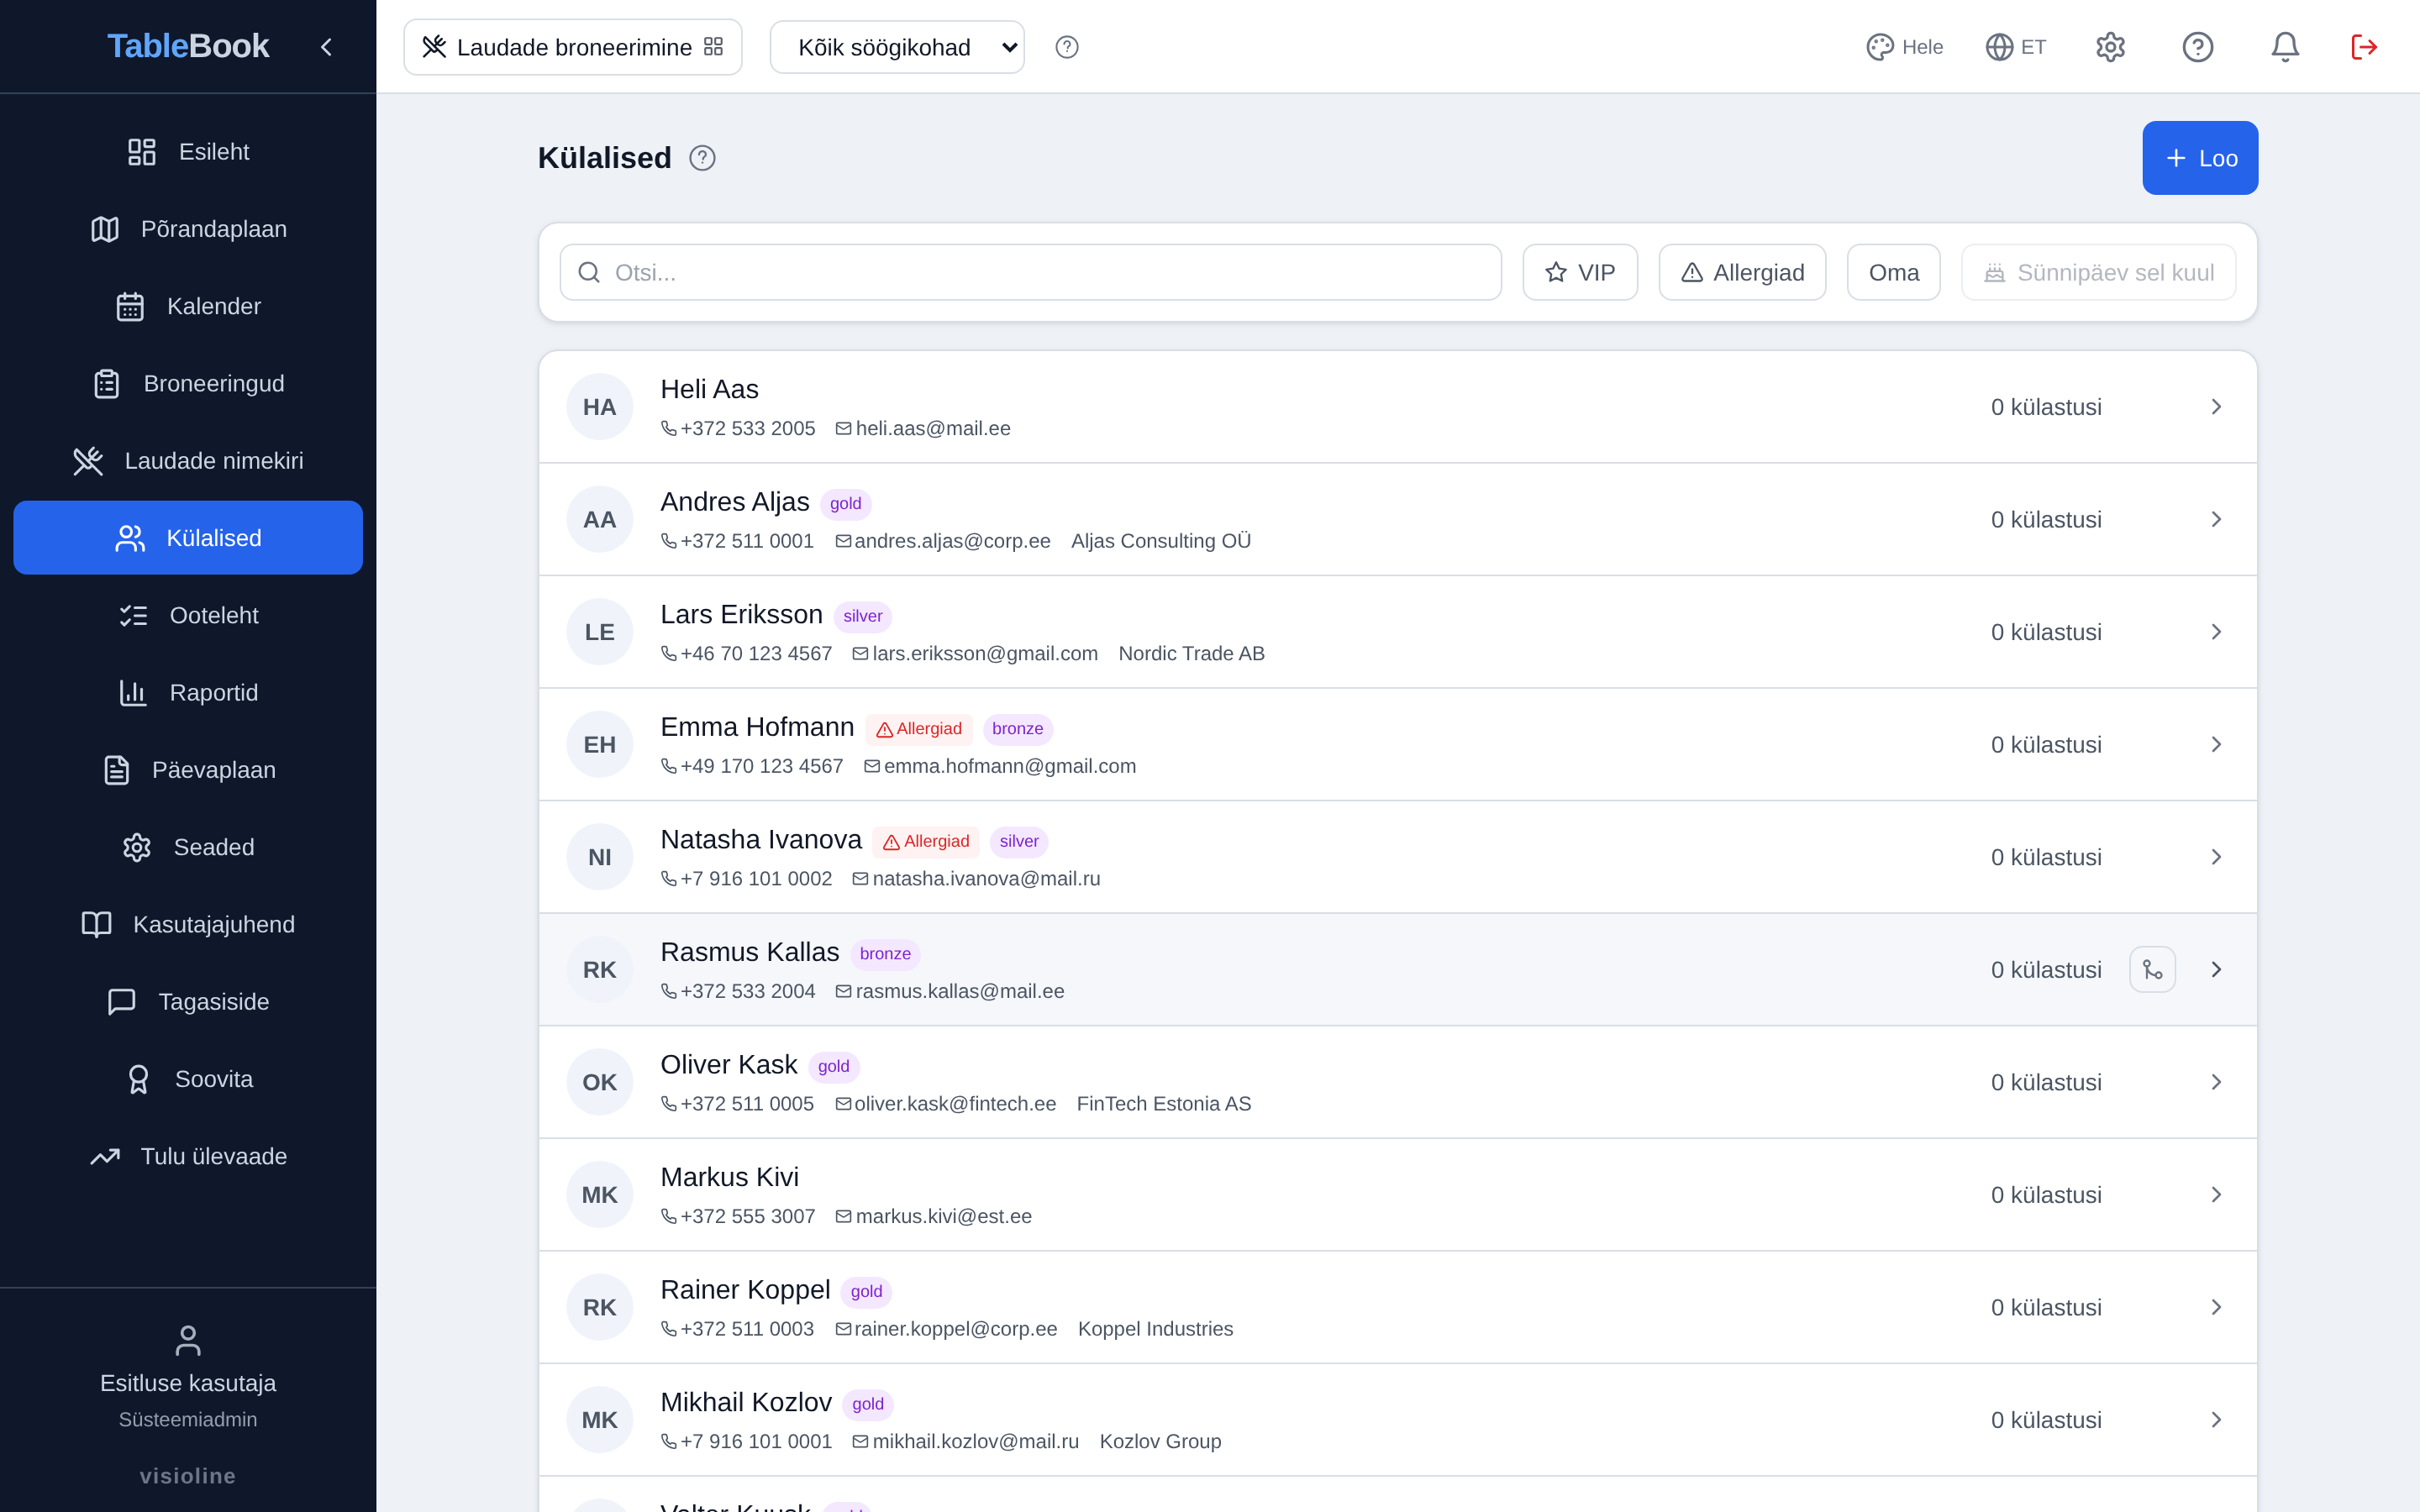Viewport: 2420px width, 1512px height.
Task: Switch language via the ET button
Action: [x=2015, y=47]
